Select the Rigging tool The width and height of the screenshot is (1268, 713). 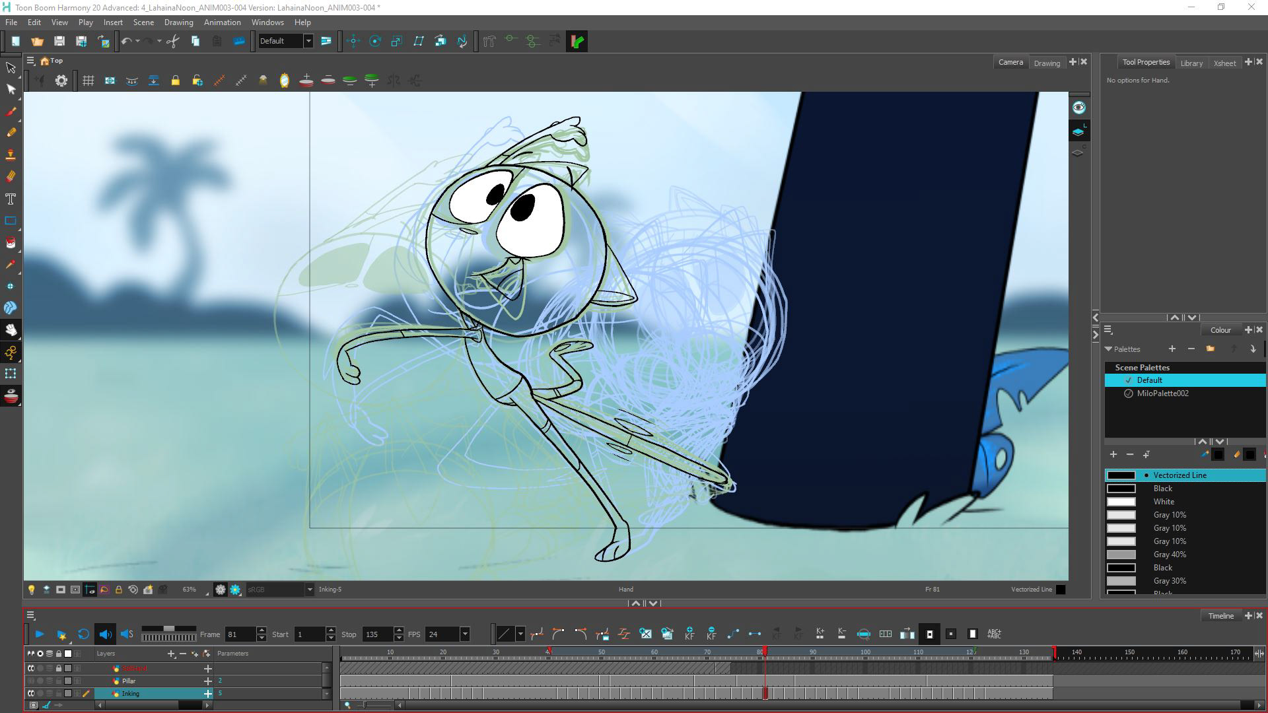click(11, 352)
